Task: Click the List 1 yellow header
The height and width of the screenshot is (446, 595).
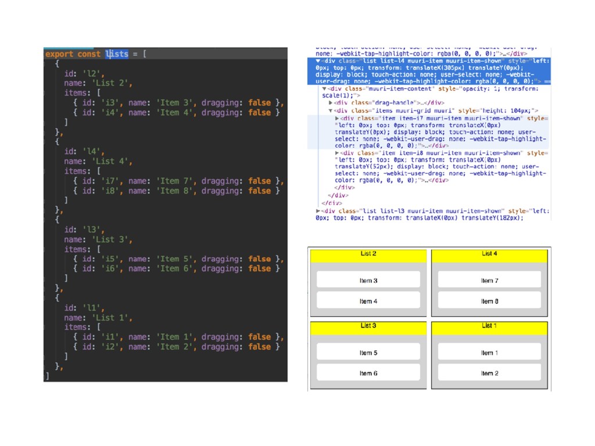Action: (x=489, y=328)
